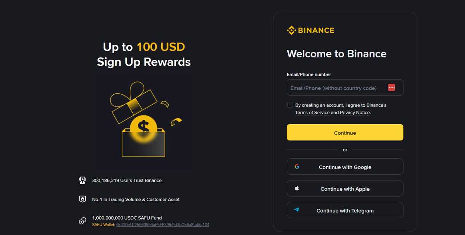Click the shield lock icon near trading volume
Viewport: 465px width, 235px height.
(82, 199)
